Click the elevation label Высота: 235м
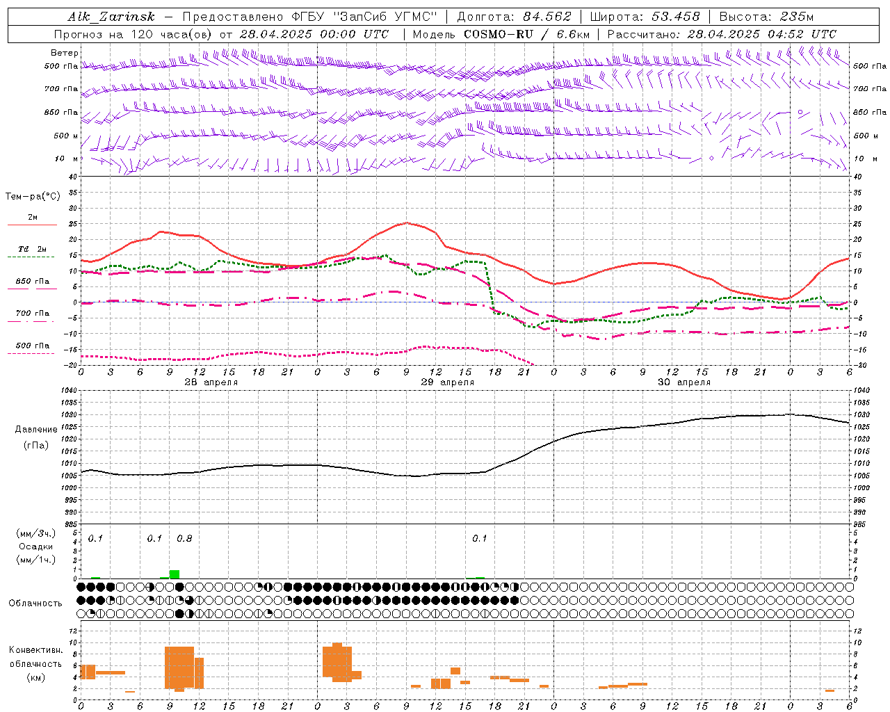 (x=766, y=17)
